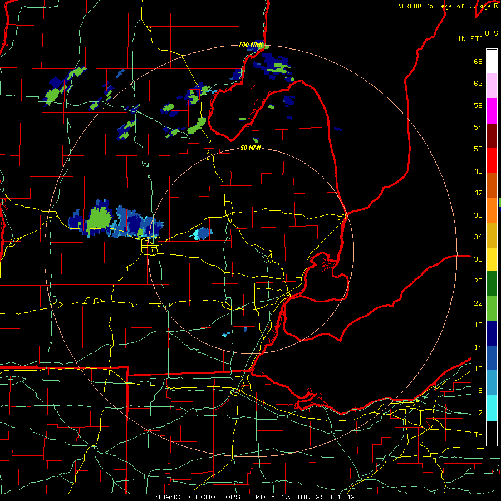
Task: Click the [K FT] units label
Action: (470, 38)
